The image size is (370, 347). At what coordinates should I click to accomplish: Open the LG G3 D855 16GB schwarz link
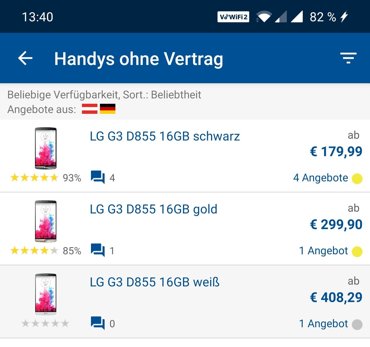(165, 136)
